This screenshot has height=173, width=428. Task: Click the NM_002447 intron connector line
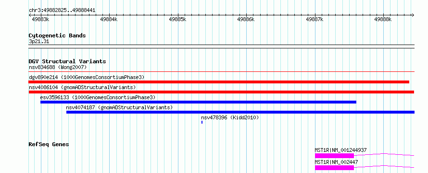(384, 166)
